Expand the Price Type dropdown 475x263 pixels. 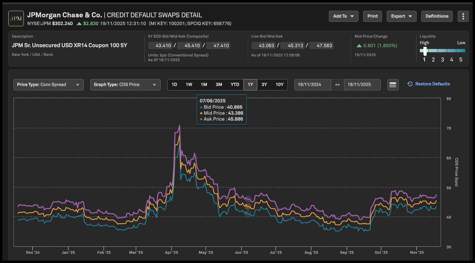(x=48, y=85)
